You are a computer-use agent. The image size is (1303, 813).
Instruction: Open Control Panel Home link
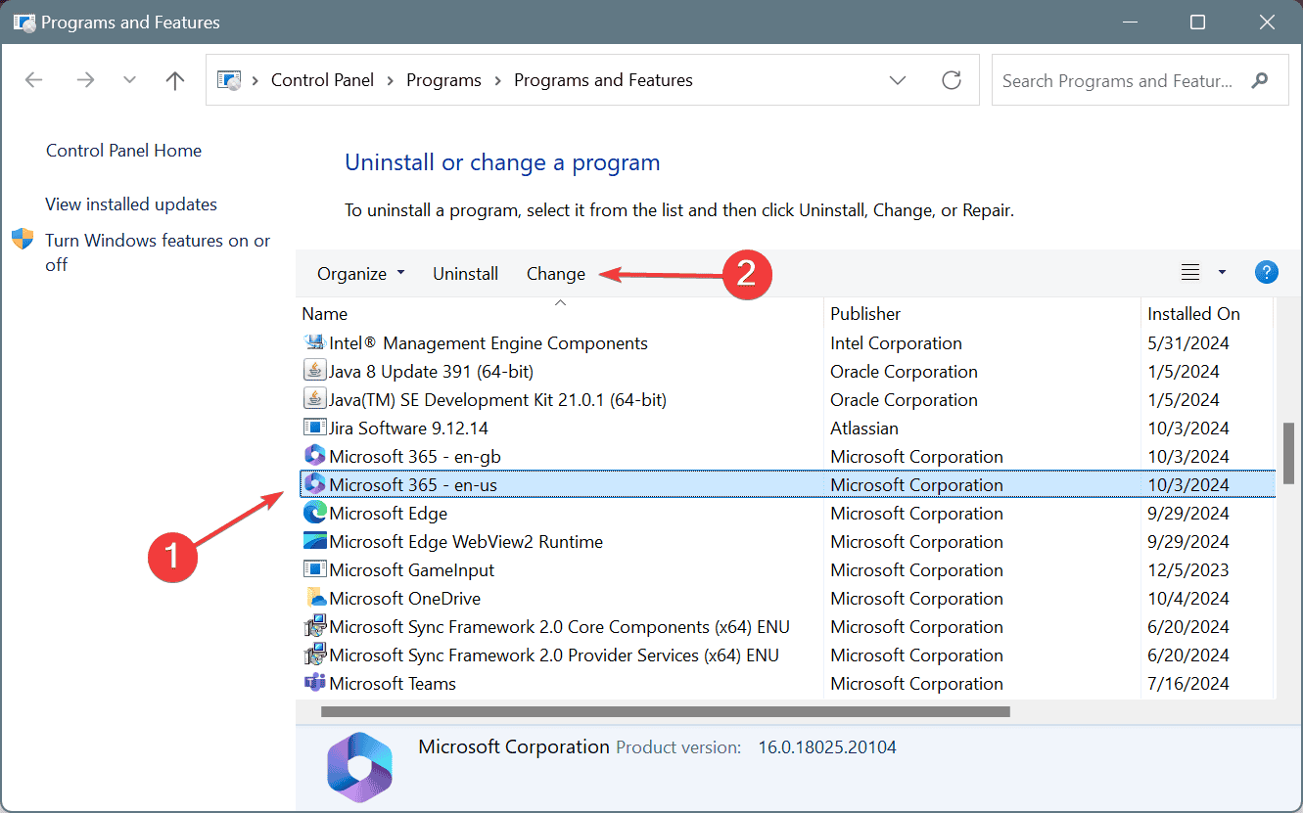point(123,151)
